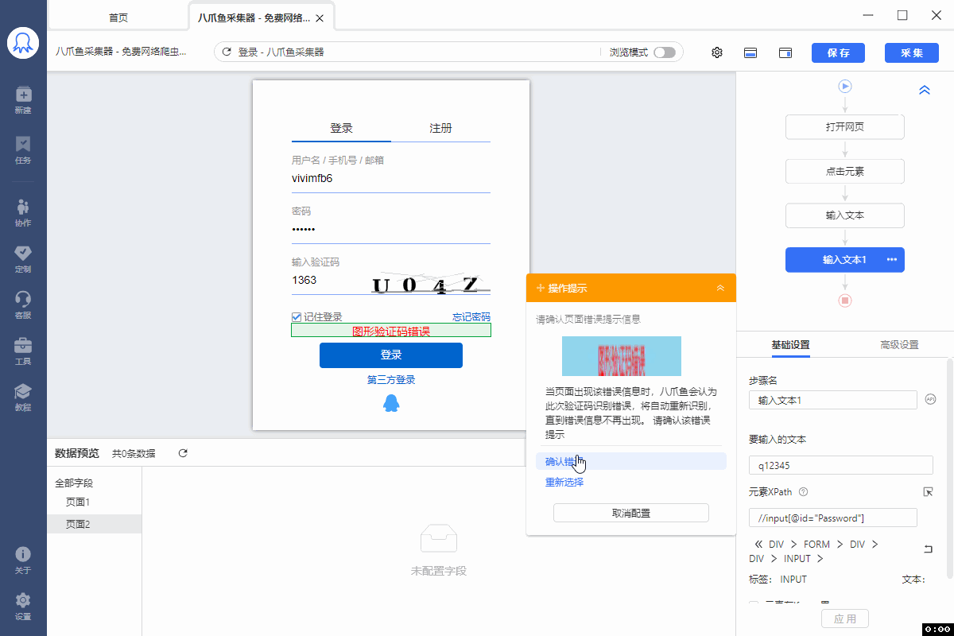Switch to the 高级设置 tab
Screen dimensions: 954x636
click(899, 345)
